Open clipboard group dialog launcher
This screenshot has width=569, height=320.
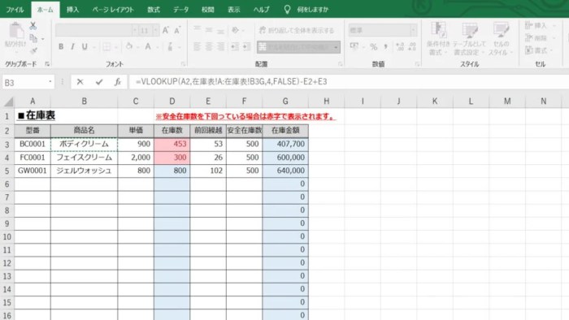click(47, 64)
